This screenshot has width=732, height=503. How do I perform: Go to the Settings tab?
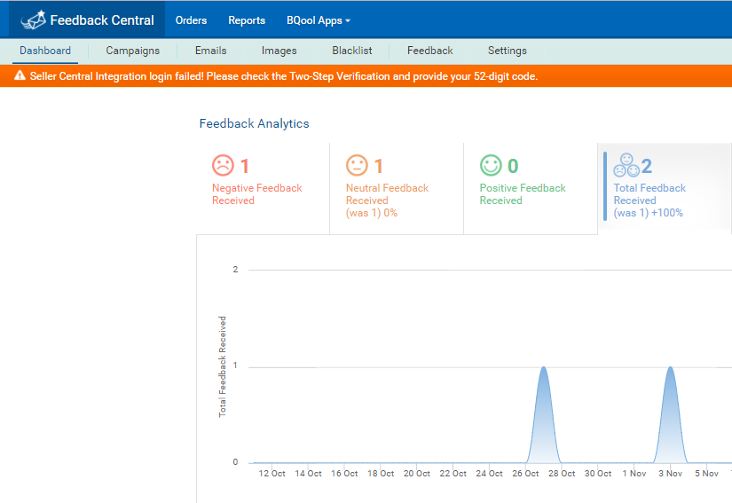[x=507, y=51]
